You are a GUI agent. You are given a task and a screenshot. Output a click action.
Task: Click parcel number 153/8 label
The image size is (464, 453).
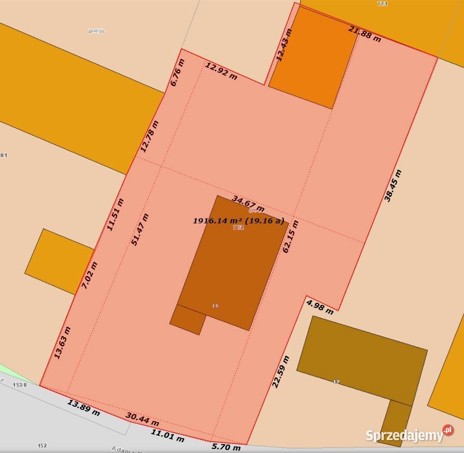click(x=20, y=385)
